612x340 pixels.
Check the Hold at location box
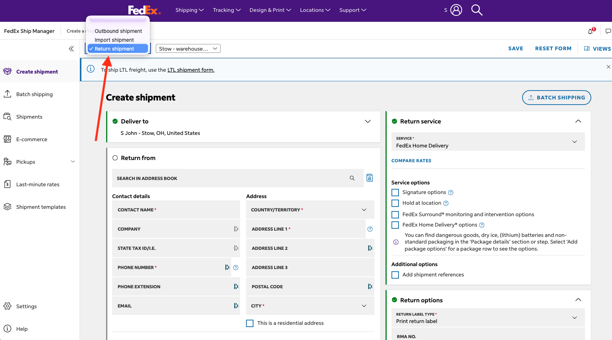click(395, 203)
